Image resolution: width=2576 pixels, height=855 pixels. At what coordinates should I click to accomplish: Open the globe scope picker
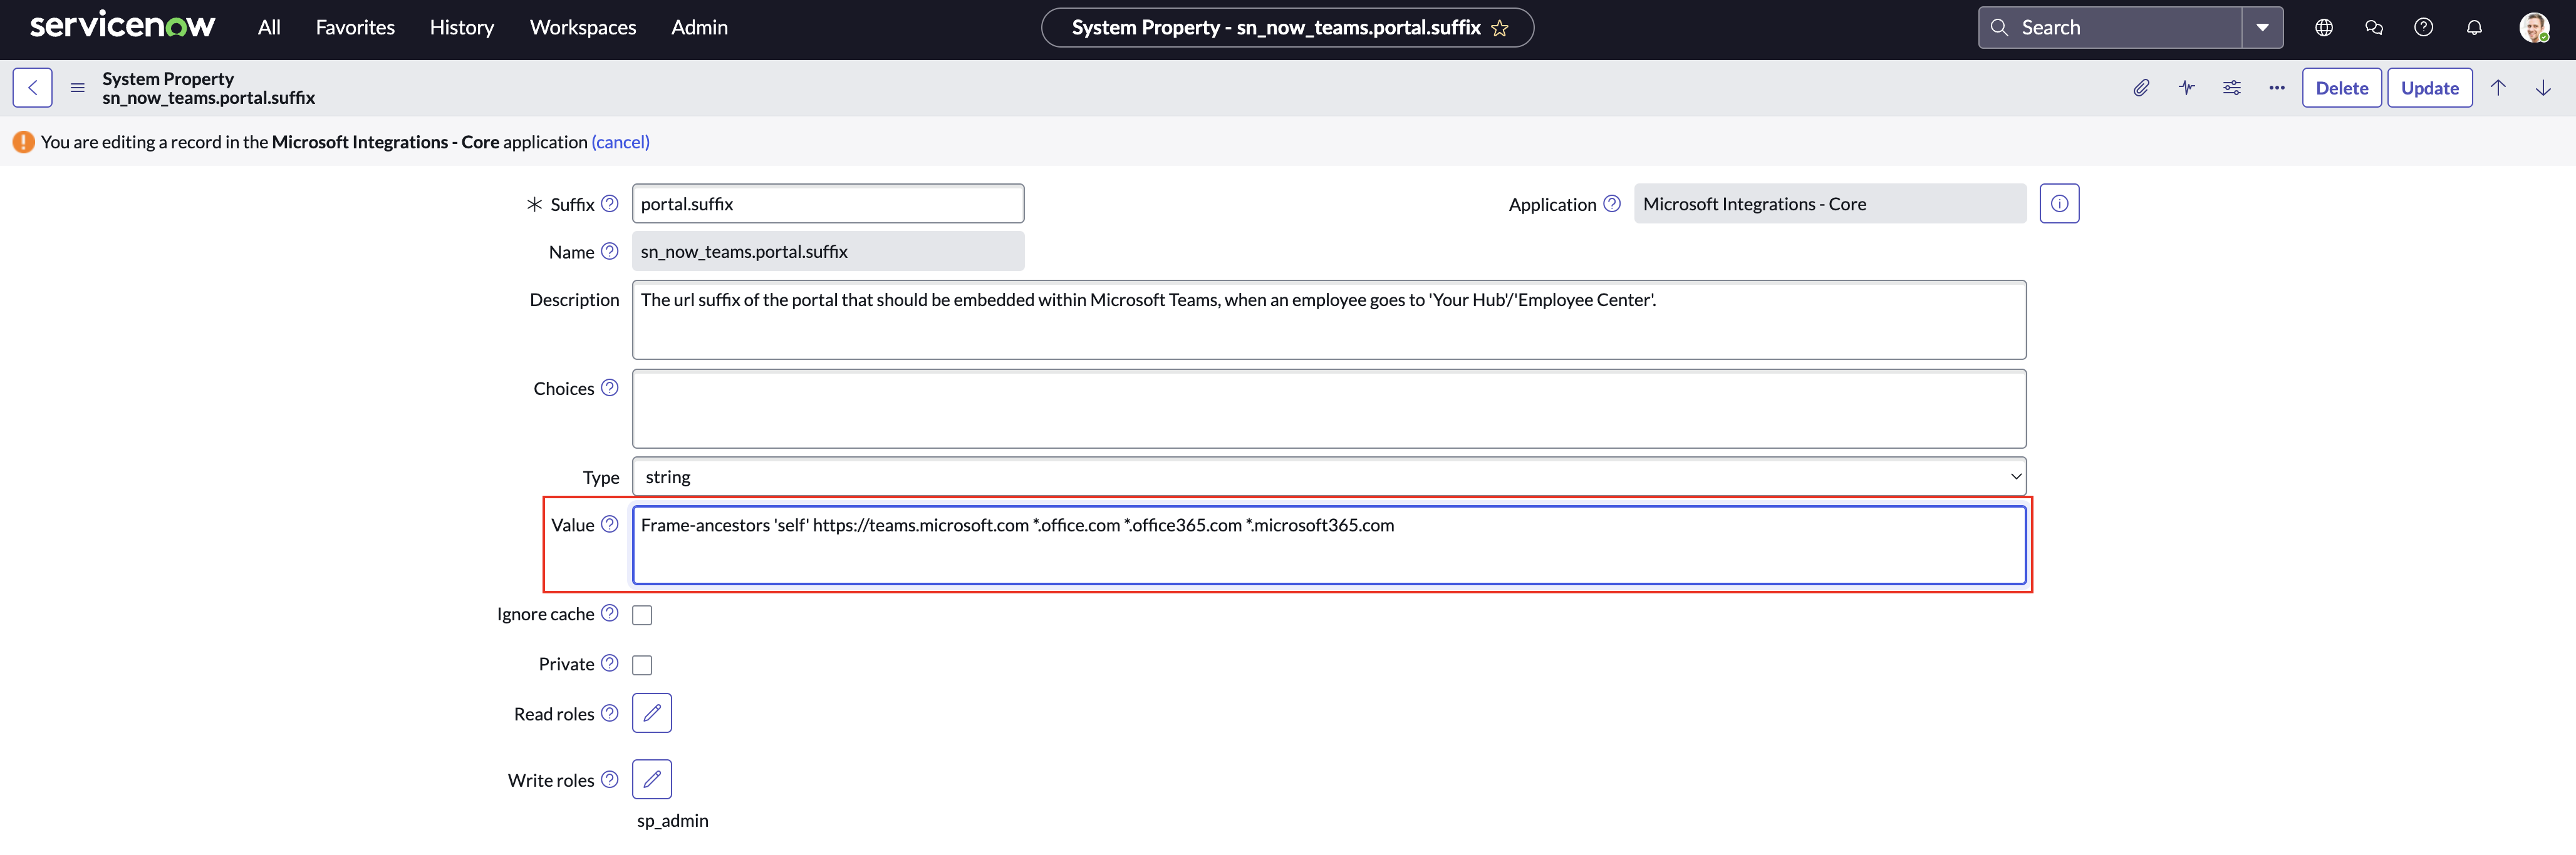(2324, 27)
